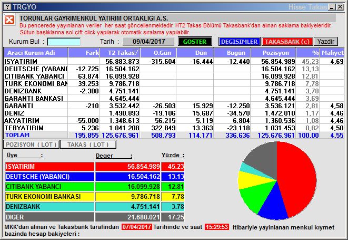
Task: Click Bugün value -34.570
Action: point(238,113)
